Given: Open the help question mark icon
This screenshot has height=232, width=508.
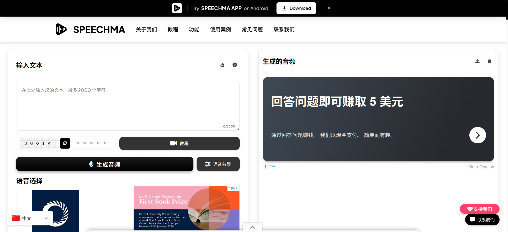Looking at the screenshot, I should point(235,65).
